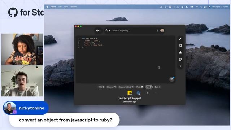231x130 pixels.
Task: Click the copy snippet icon
Action: tap(180, 45)
